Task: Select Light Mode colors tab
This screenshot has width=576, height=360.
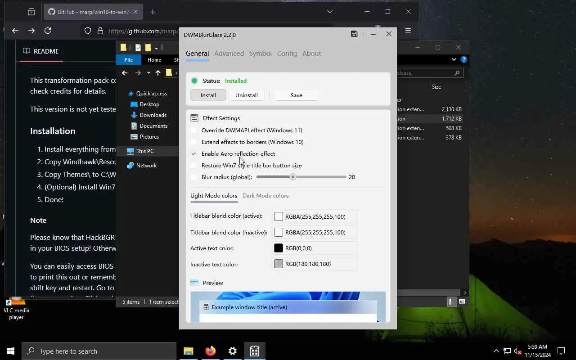Action: [214, 195]
